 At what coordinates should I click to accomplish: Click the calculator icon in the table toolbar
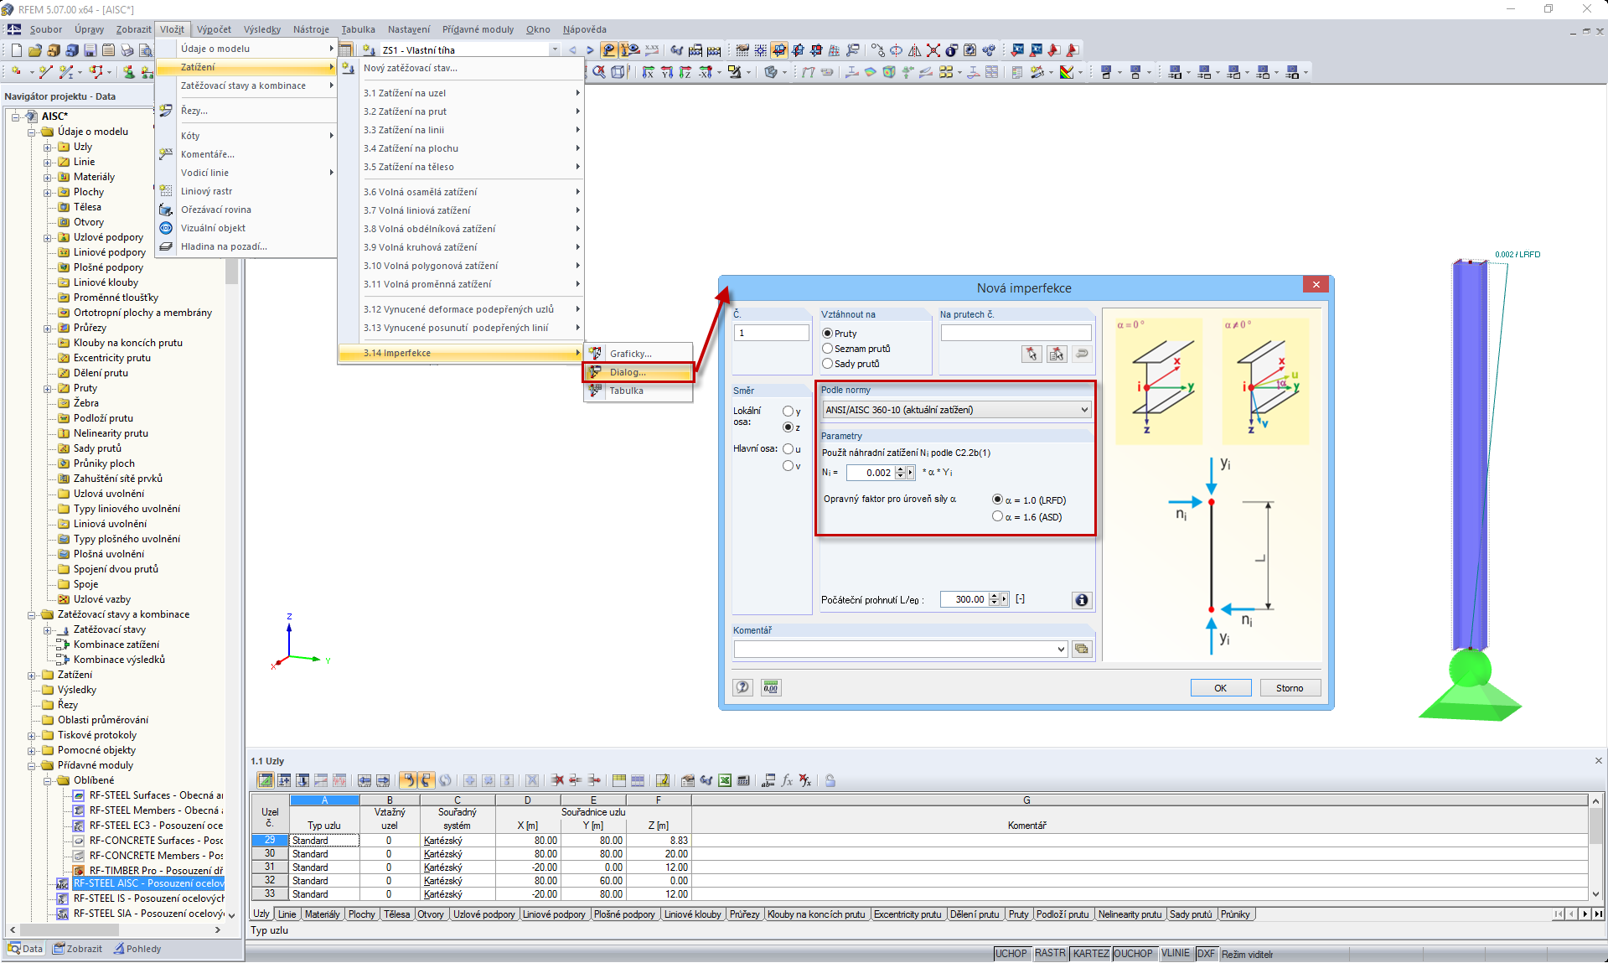pyautogui.click(x=743, y=780)
